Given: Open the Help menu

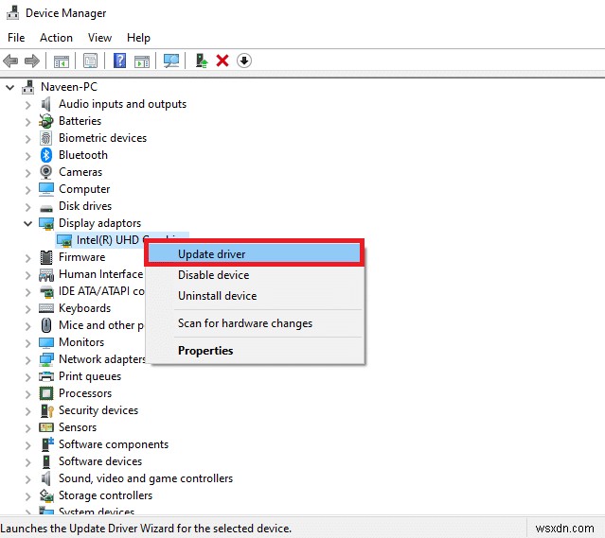Looking at the screenshot, I should (138, 38).
